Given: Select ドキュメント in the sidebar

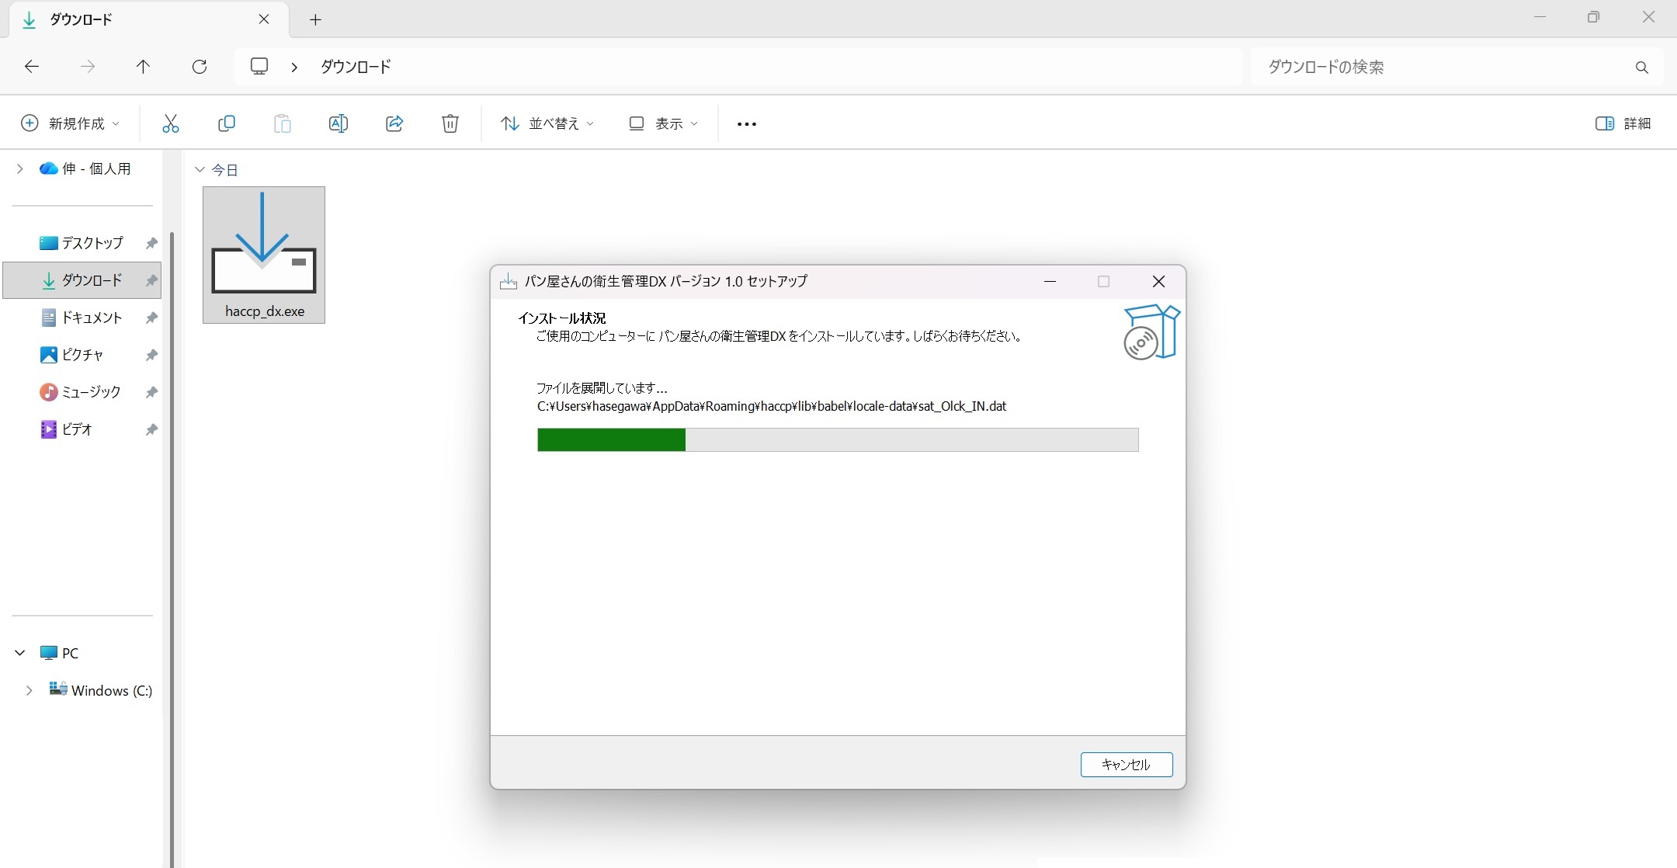Looking at the screenshot, I should click(x=92, y=318).
